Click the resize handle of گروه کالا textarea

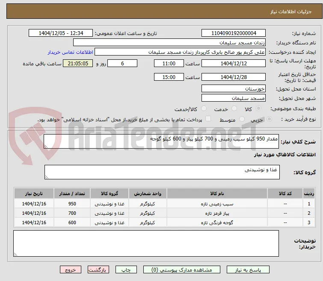pyautogui.click(x=47, y=177)
